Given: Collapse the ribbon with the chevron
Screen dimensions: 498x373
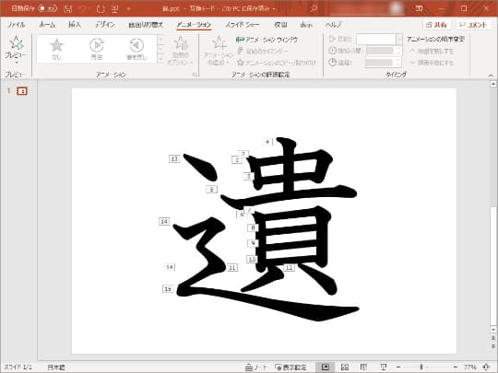Looking at the screenshot, I should point(491,76).
